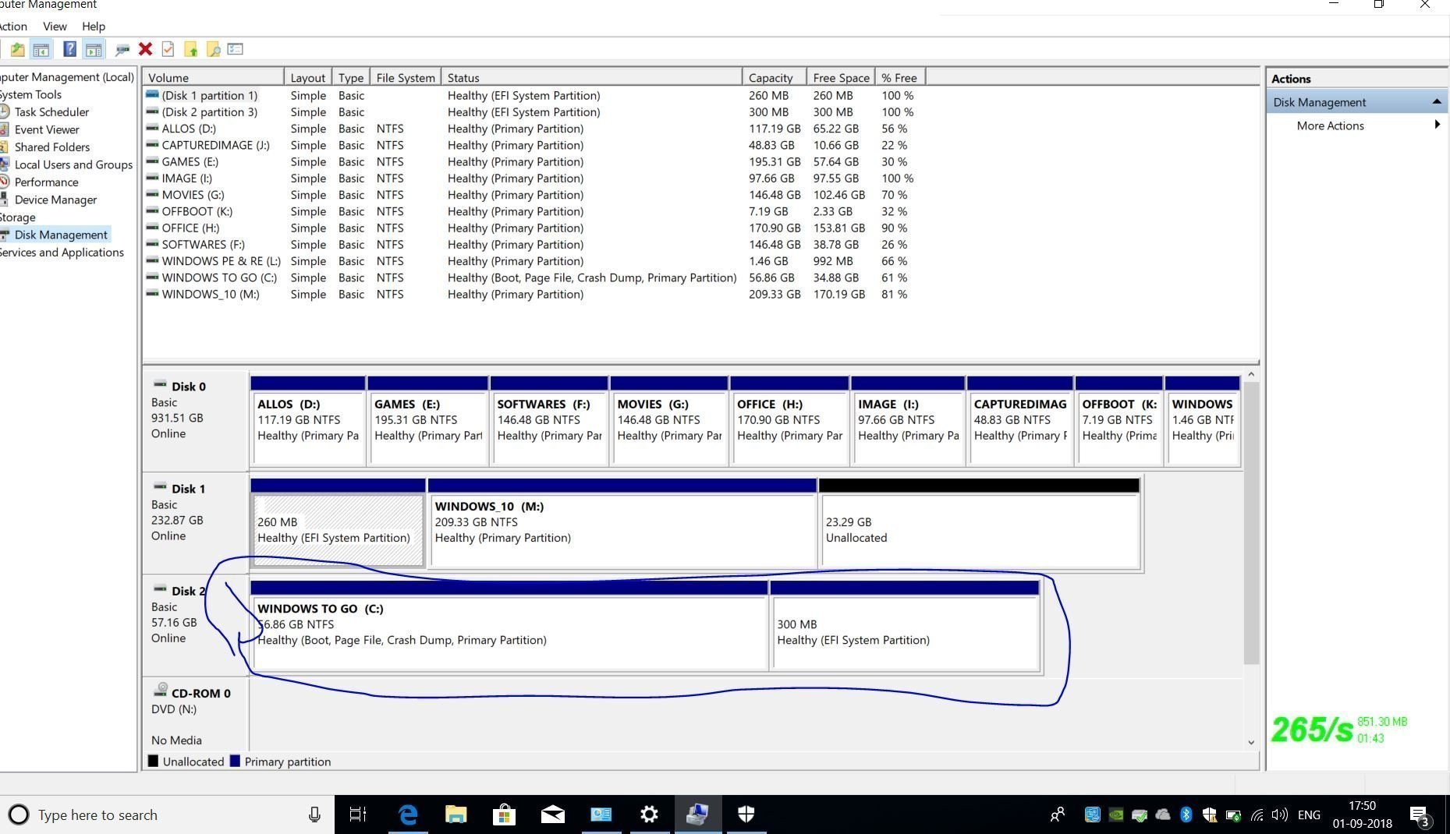This screenshot has width=1450, height=834.
Task: Click the Cortana microphone icon
Action: pos(314,815)
